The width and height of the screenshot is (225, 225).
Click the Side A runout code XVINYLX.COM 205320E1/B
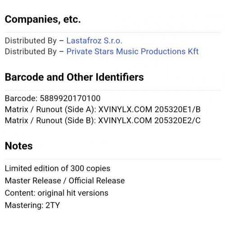(x=149, y=109)
